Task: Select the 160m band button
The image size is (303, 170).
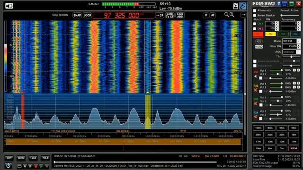Action: point(258,128)
